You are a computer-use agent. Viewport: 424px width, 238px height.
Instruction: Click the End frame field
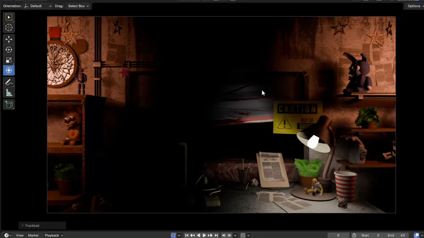396,235
